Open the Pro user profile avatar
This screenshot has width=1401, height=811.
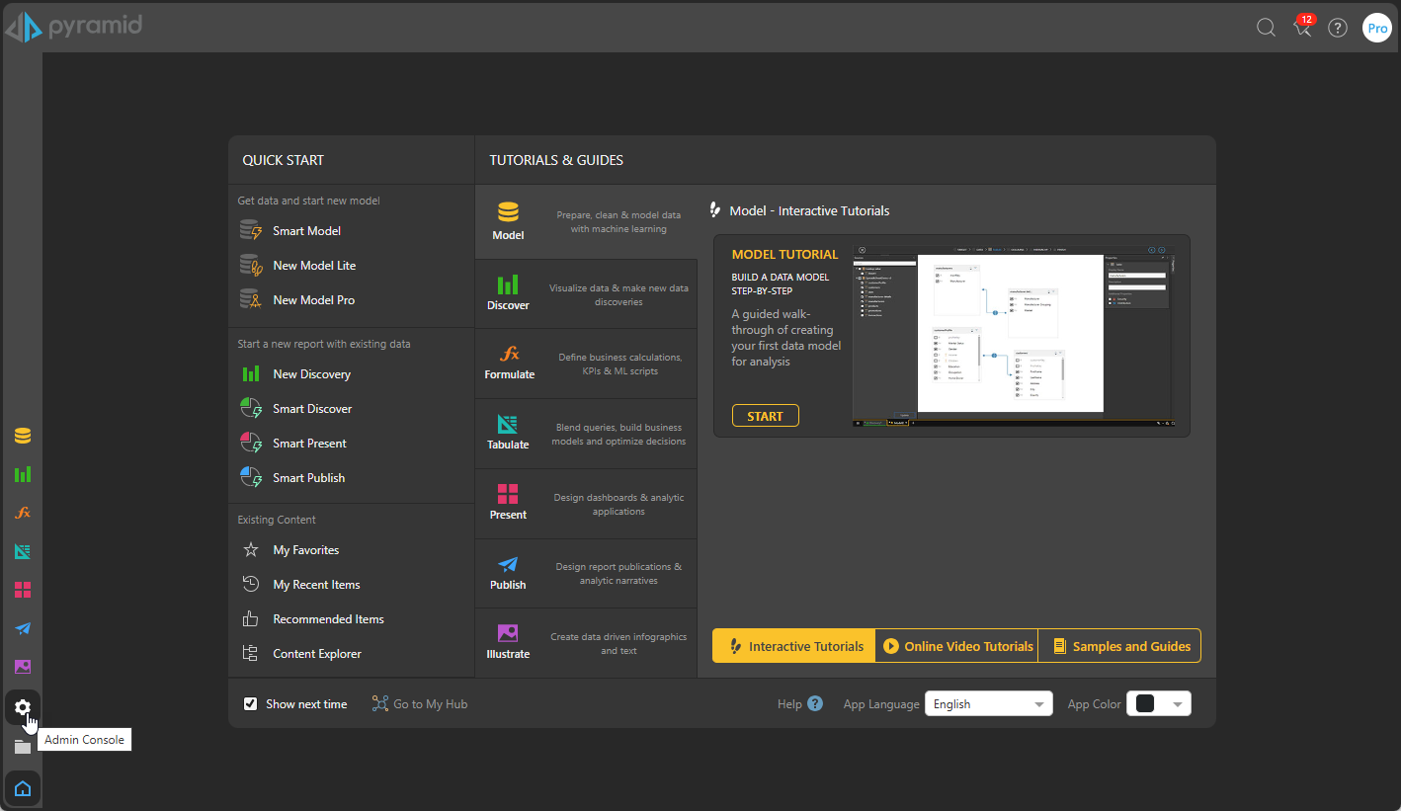1376,28
